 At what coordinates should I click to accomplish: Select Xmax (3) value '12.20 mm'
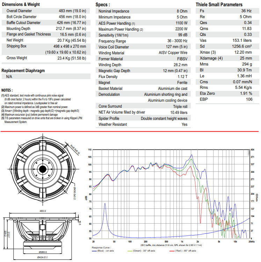point(243,52)
